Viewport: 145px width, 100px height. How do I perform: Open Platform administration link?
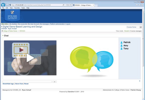pyautogui.click(x=57, y=24)
